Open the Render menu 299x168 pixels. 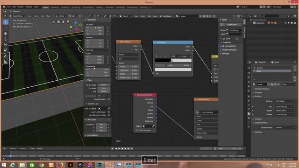21,7
